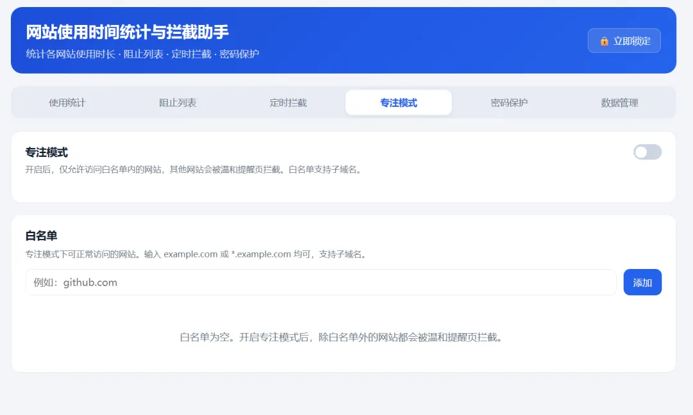693x415 pixels.
Task: Select the active 专注模式 tab
Action: click(398, 102)
